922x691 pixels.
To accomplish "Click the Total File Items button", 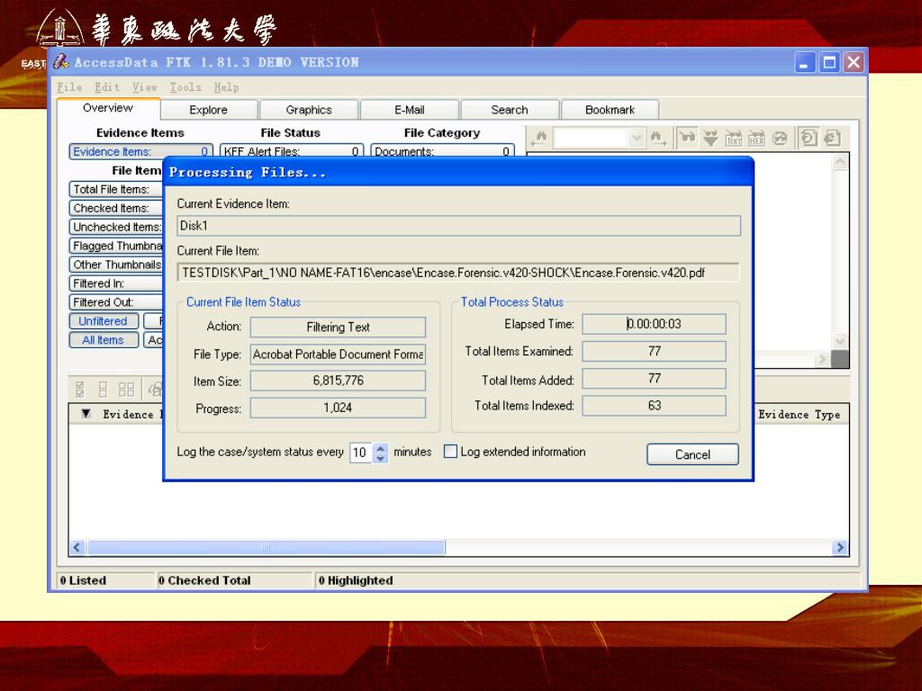I will click(116, 189).
